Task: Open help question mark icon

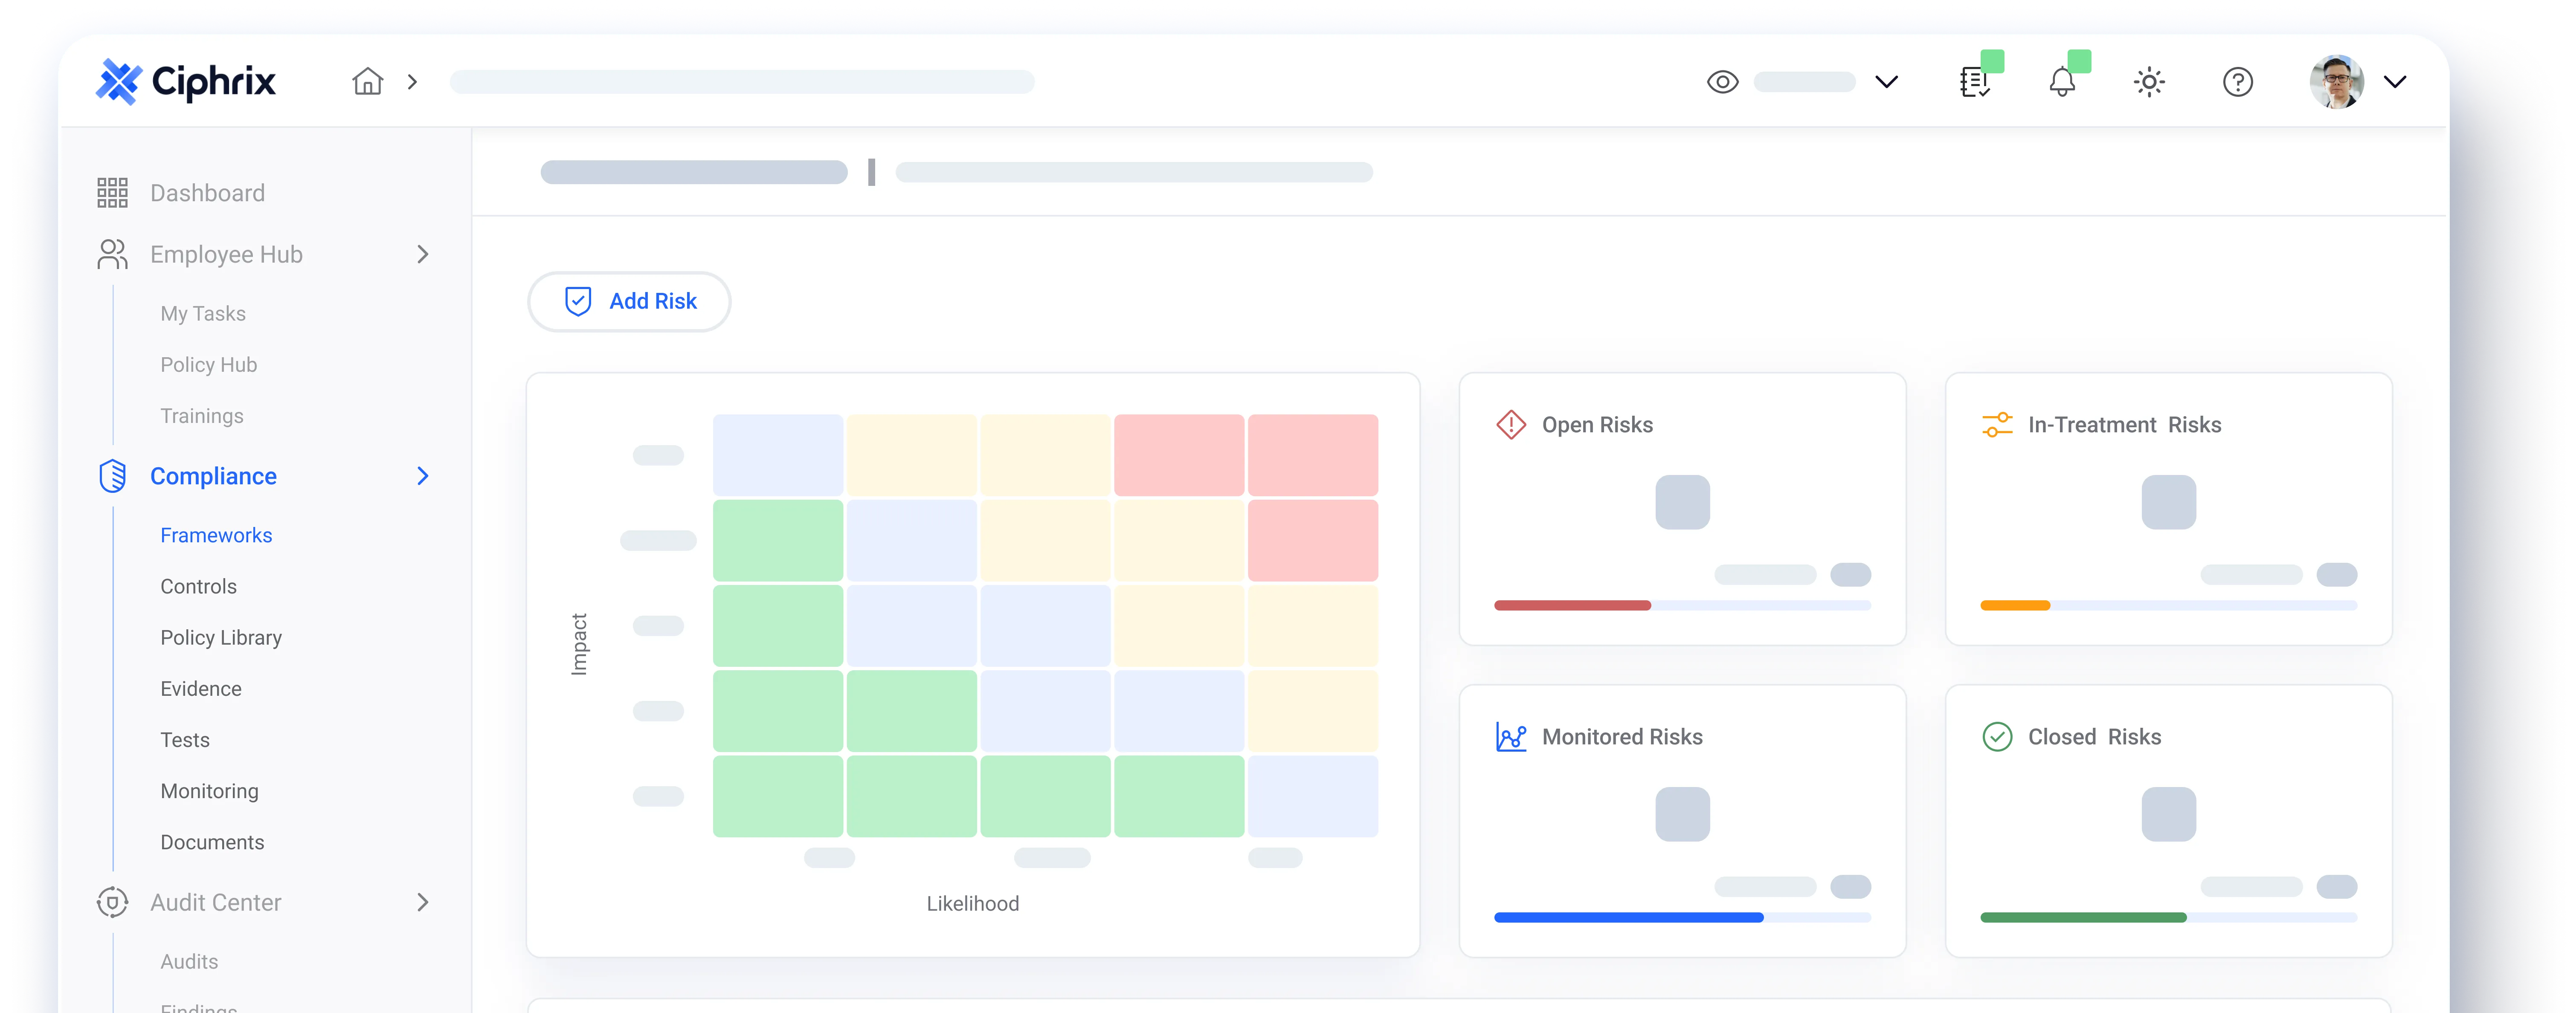Action: pyautogui.click(x=2237, y=82)
